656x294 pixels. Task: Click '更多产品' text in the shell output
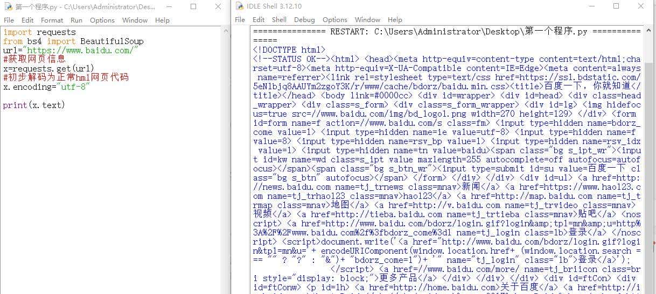[399, 278]
